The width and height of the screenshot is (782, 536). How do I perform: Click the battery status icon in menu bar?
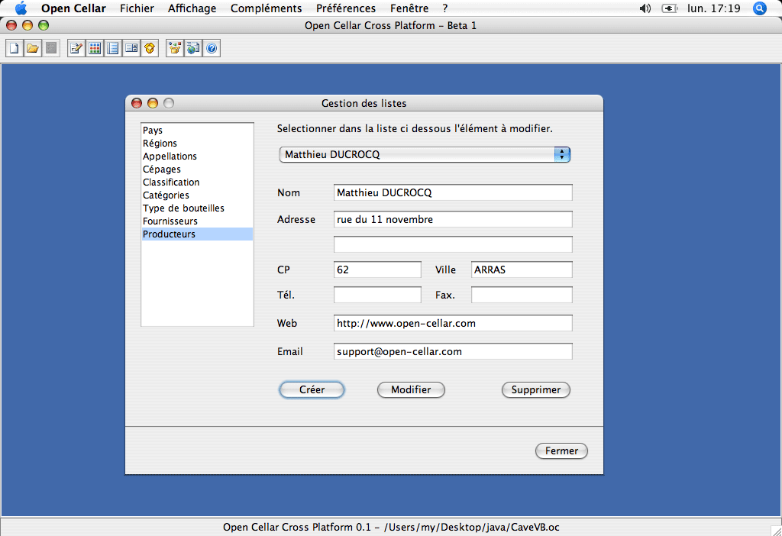pyautogui.click(x=669, y=8)
